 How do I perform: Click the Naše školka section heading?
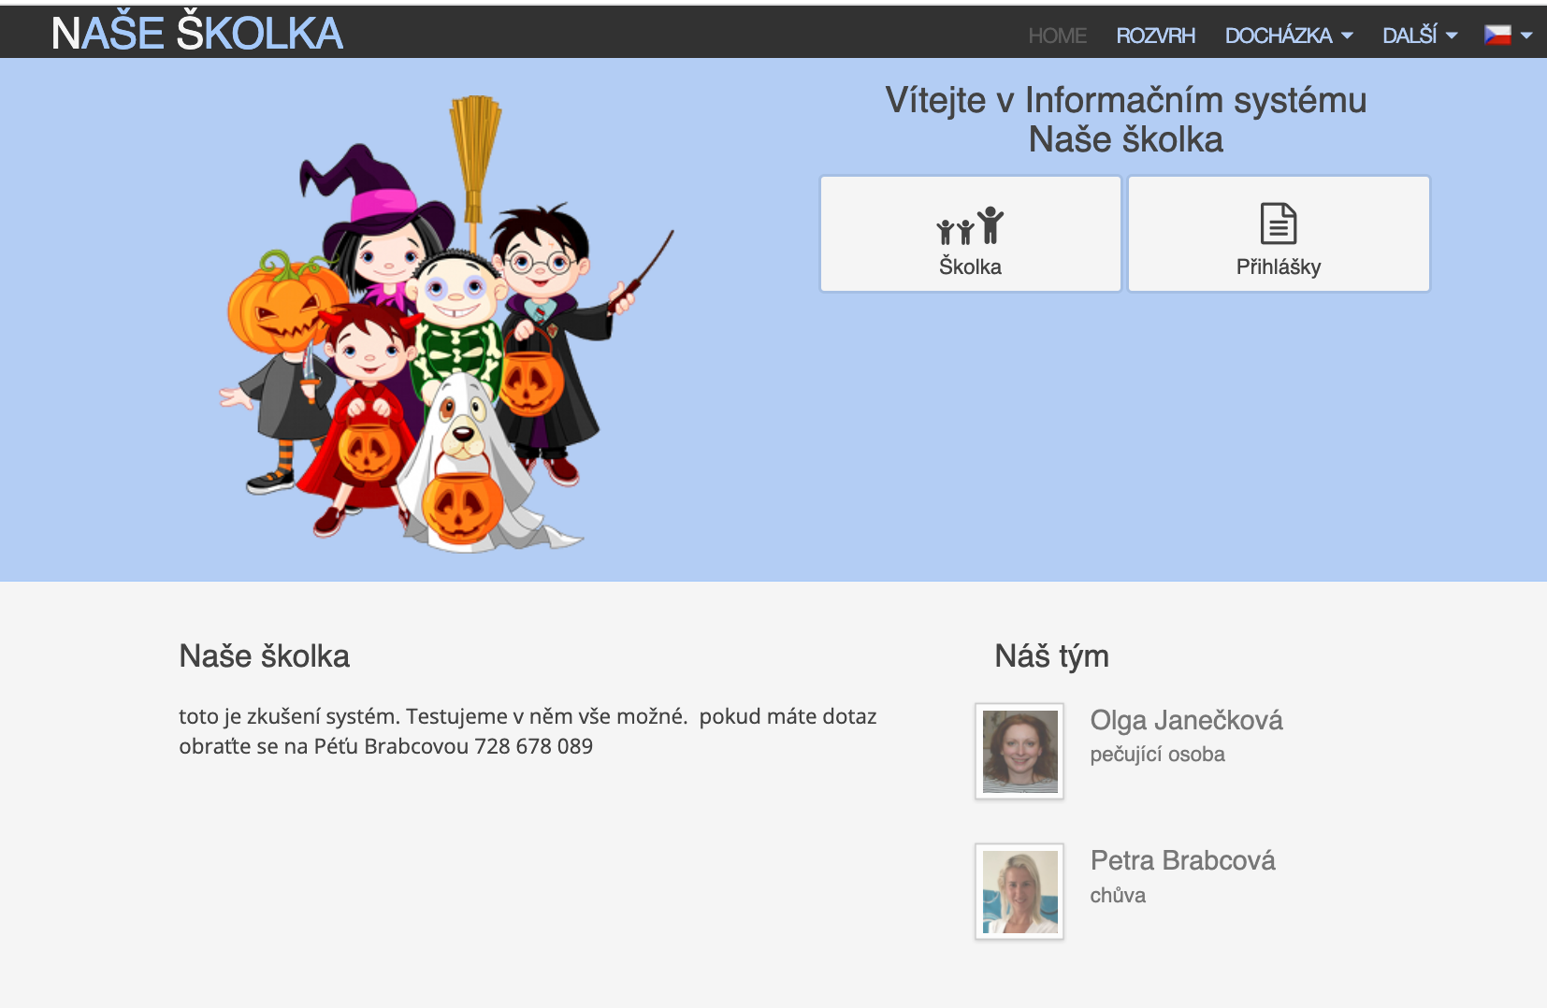tap(264, 655)
